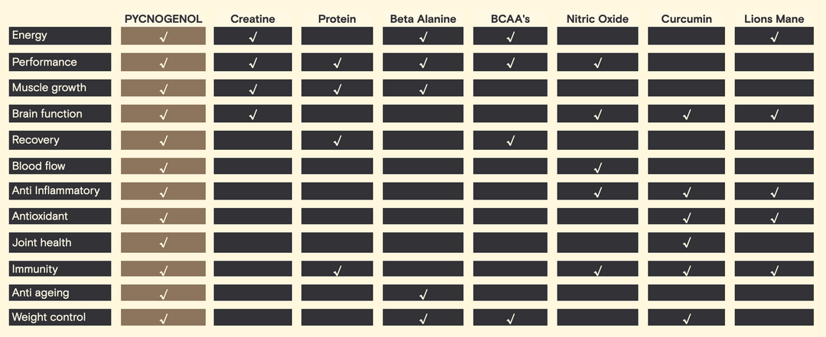The image size is (826, 337).
Task: Click the BCAA's Weight control checkmark
Action: (x=510, y=319)
